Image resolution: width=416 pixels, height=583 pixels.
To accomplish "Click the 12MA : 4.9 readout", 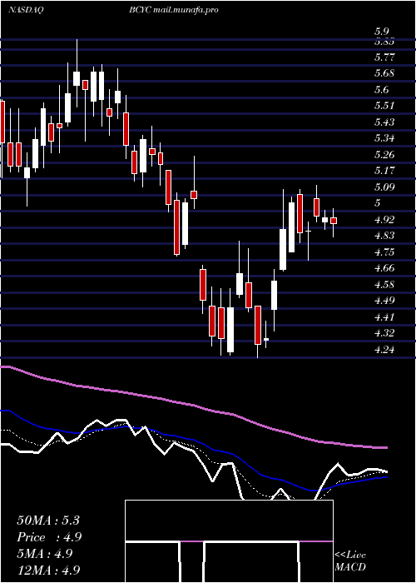I will coord(48,570).
